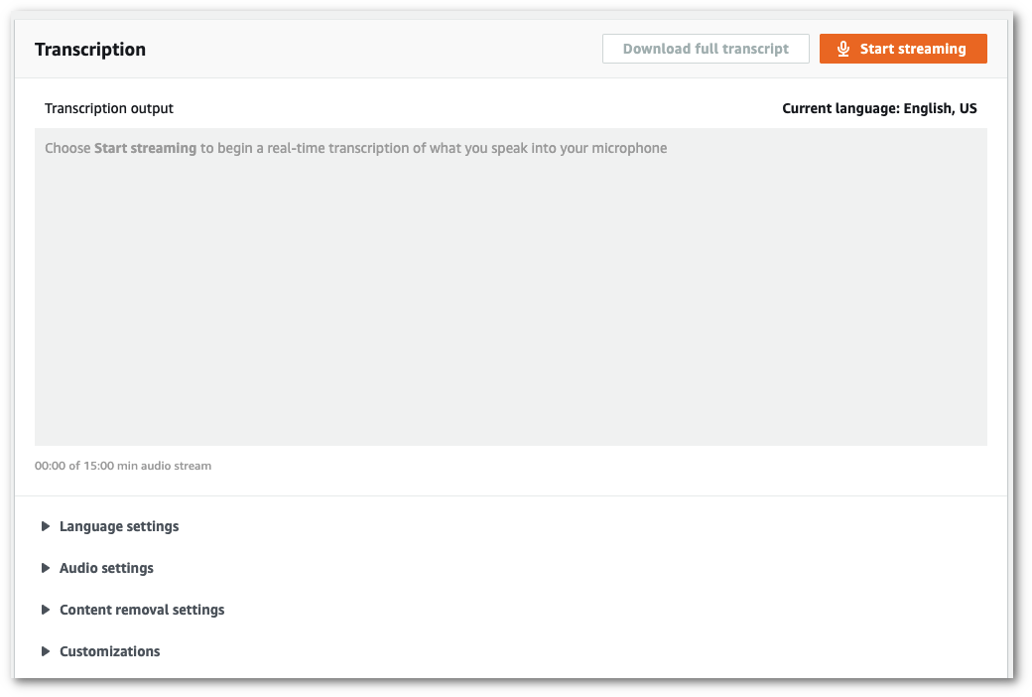Click the 00:00 of 15:00 audio stream indicator
Screen dimensions: 1032x697
click(123, 465)
